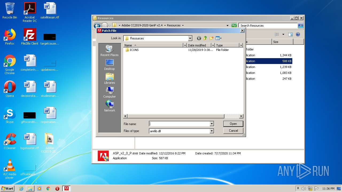The image size is (342, 192).
Task: Open Opera desktop shortcut
Action: [x=10, y=89]
